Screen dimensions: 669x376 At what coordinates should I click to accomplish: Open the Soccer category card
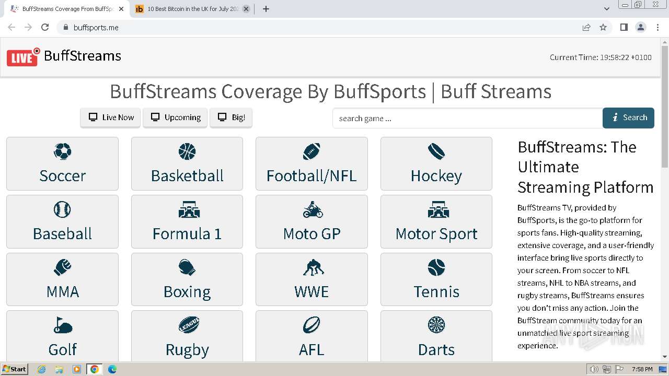click(62, 164)
